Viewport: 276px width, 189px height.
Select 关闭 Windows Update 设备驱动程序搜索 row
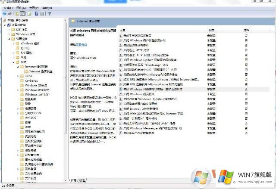(x=194, y=60)
